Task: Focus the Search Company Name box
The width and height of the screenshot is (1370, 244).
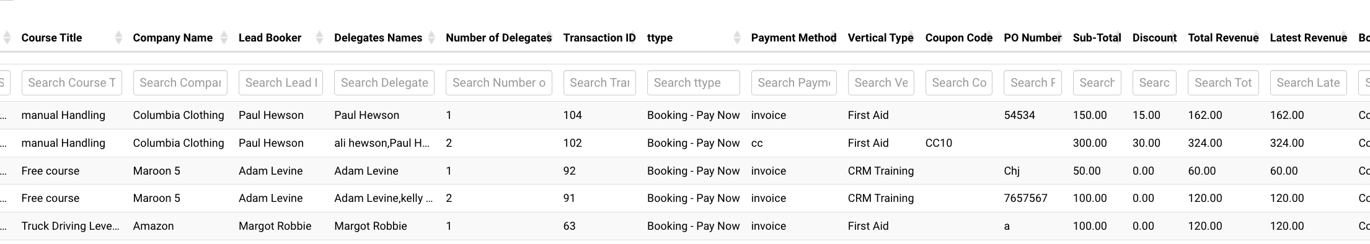Action: (x=180, y=82)
